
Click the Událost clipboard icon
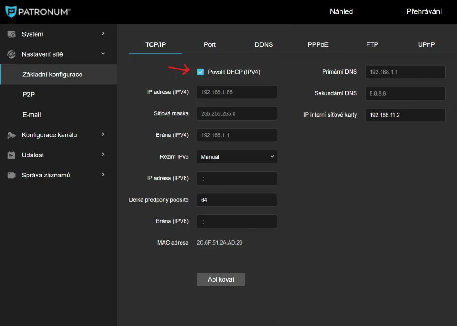coord(11,155)
